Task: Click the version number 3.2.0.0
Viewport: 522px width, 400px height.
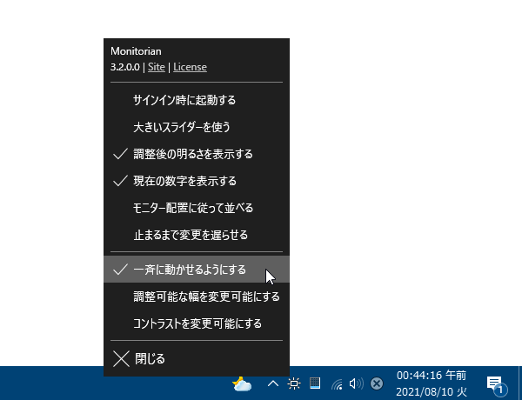Action: click(125, 67)
